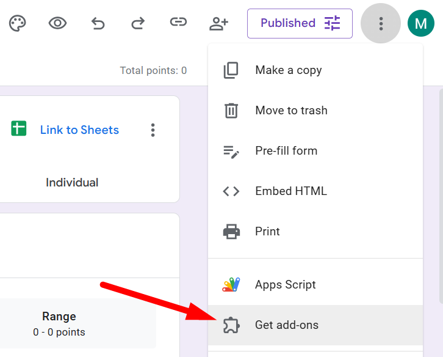Click the redo arrow icon
The height and width of the screenshot is (357, 443).
(138, 23)
